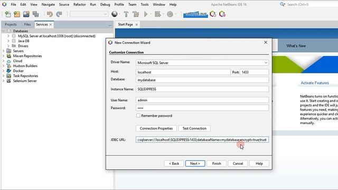
Task: Click the Port field showing 1433
Action: pos(255,72)
